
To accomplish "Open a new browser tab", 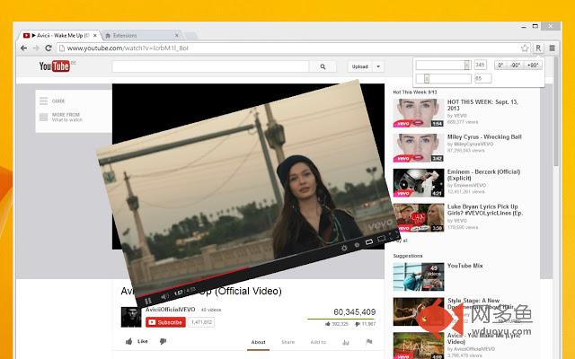I will point(190,36).
